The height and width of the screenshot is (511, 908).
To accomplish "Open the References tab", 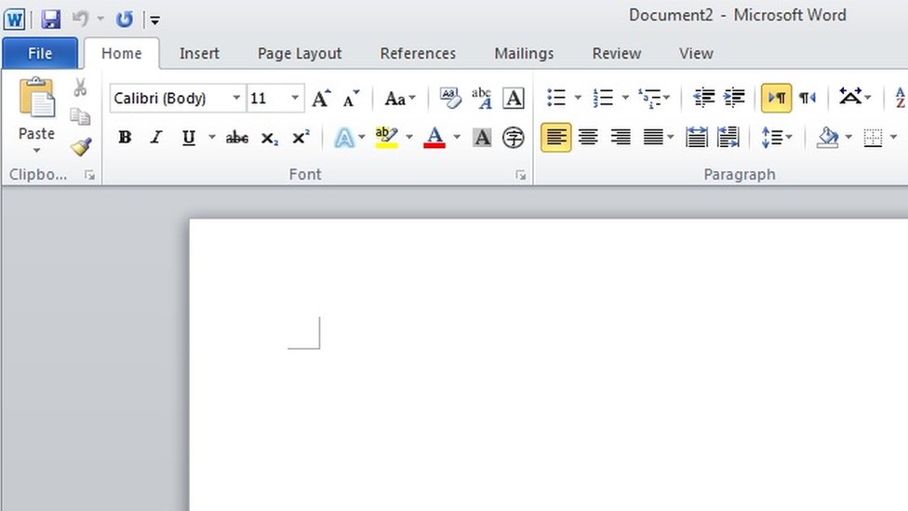I will 418,53.
